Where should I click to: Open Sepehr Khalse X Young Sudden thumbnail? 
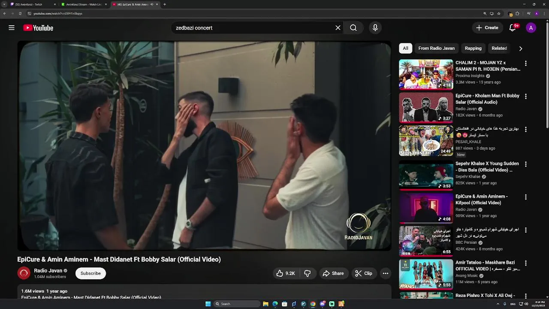(x=426, y=175)
